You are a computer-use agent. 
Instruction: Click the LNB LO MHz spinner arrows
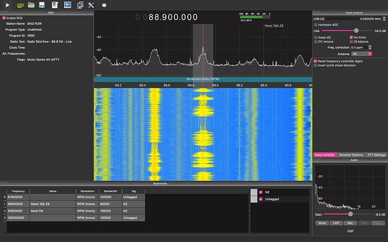[x=384, y=19]
